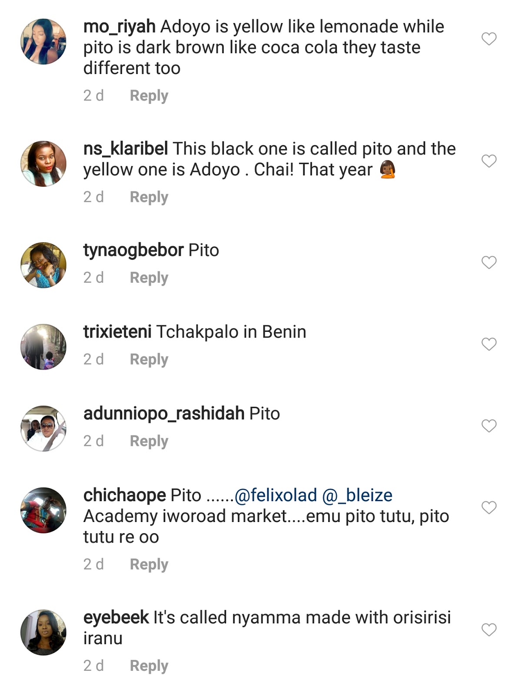Image resolution: width=525 pixels, height=696 pixels.
Task: Open mo_riyah's profile picture
Action: pos(43,42)
